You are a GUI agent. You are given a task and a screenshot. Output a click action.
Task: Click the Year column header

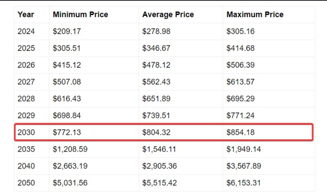coord(26,15)
